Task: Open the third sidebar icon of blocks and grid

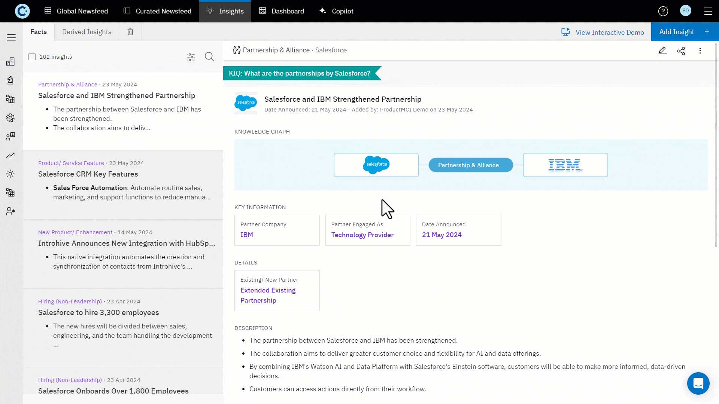Action: 10,99
